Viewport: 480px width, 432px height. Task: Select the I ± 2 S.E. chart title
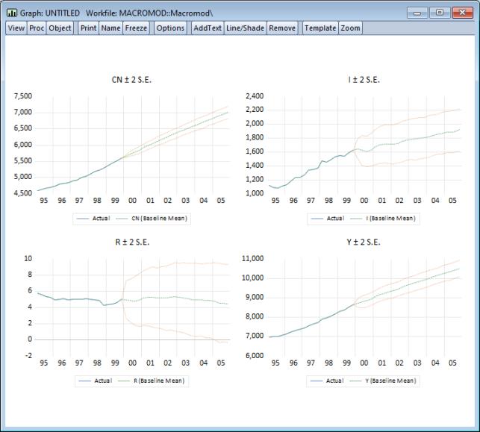(364, 80)
